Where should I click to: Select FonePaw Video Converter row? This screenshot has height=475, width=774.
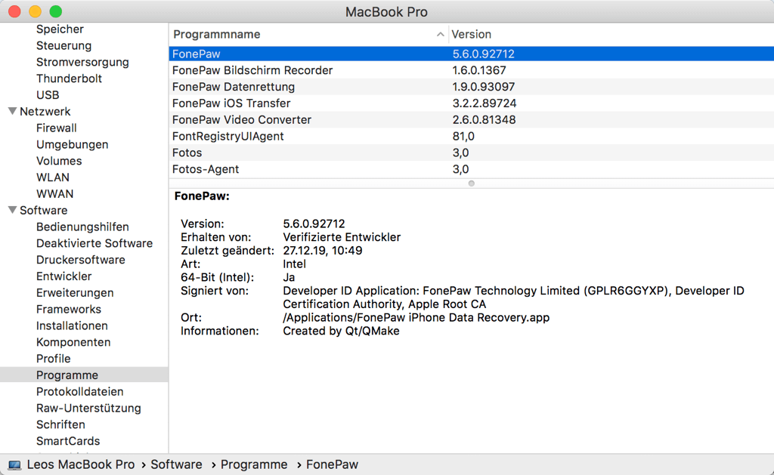[x=472, y=120]
